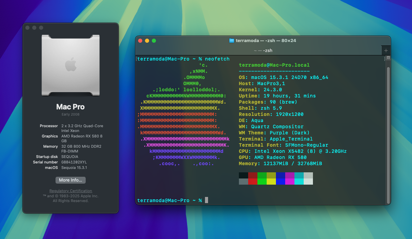Click the "Terminal Font: SFMono-Regular" line
412x239 pixels.
click(283, 145)
